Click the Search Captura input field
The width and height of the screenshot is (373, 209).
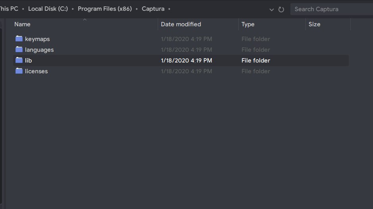coord(332,9)
